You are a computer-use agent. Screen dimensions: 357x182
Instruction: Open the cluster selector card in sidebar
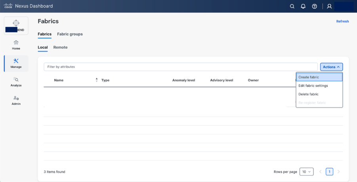coord(16,26)
